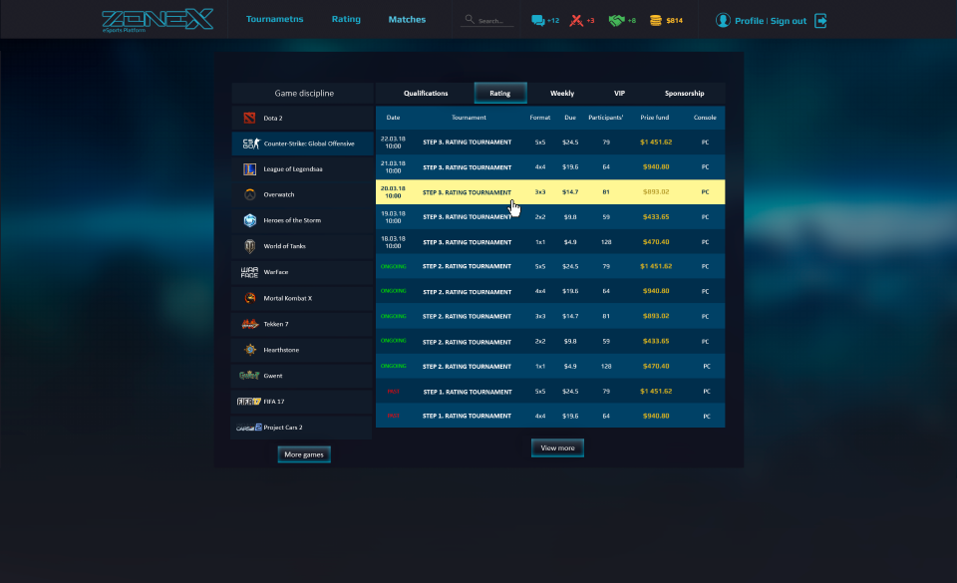Sort by the Participants column header
The width and height of the screenshot is (957, 583).
(x=605, y=117)
